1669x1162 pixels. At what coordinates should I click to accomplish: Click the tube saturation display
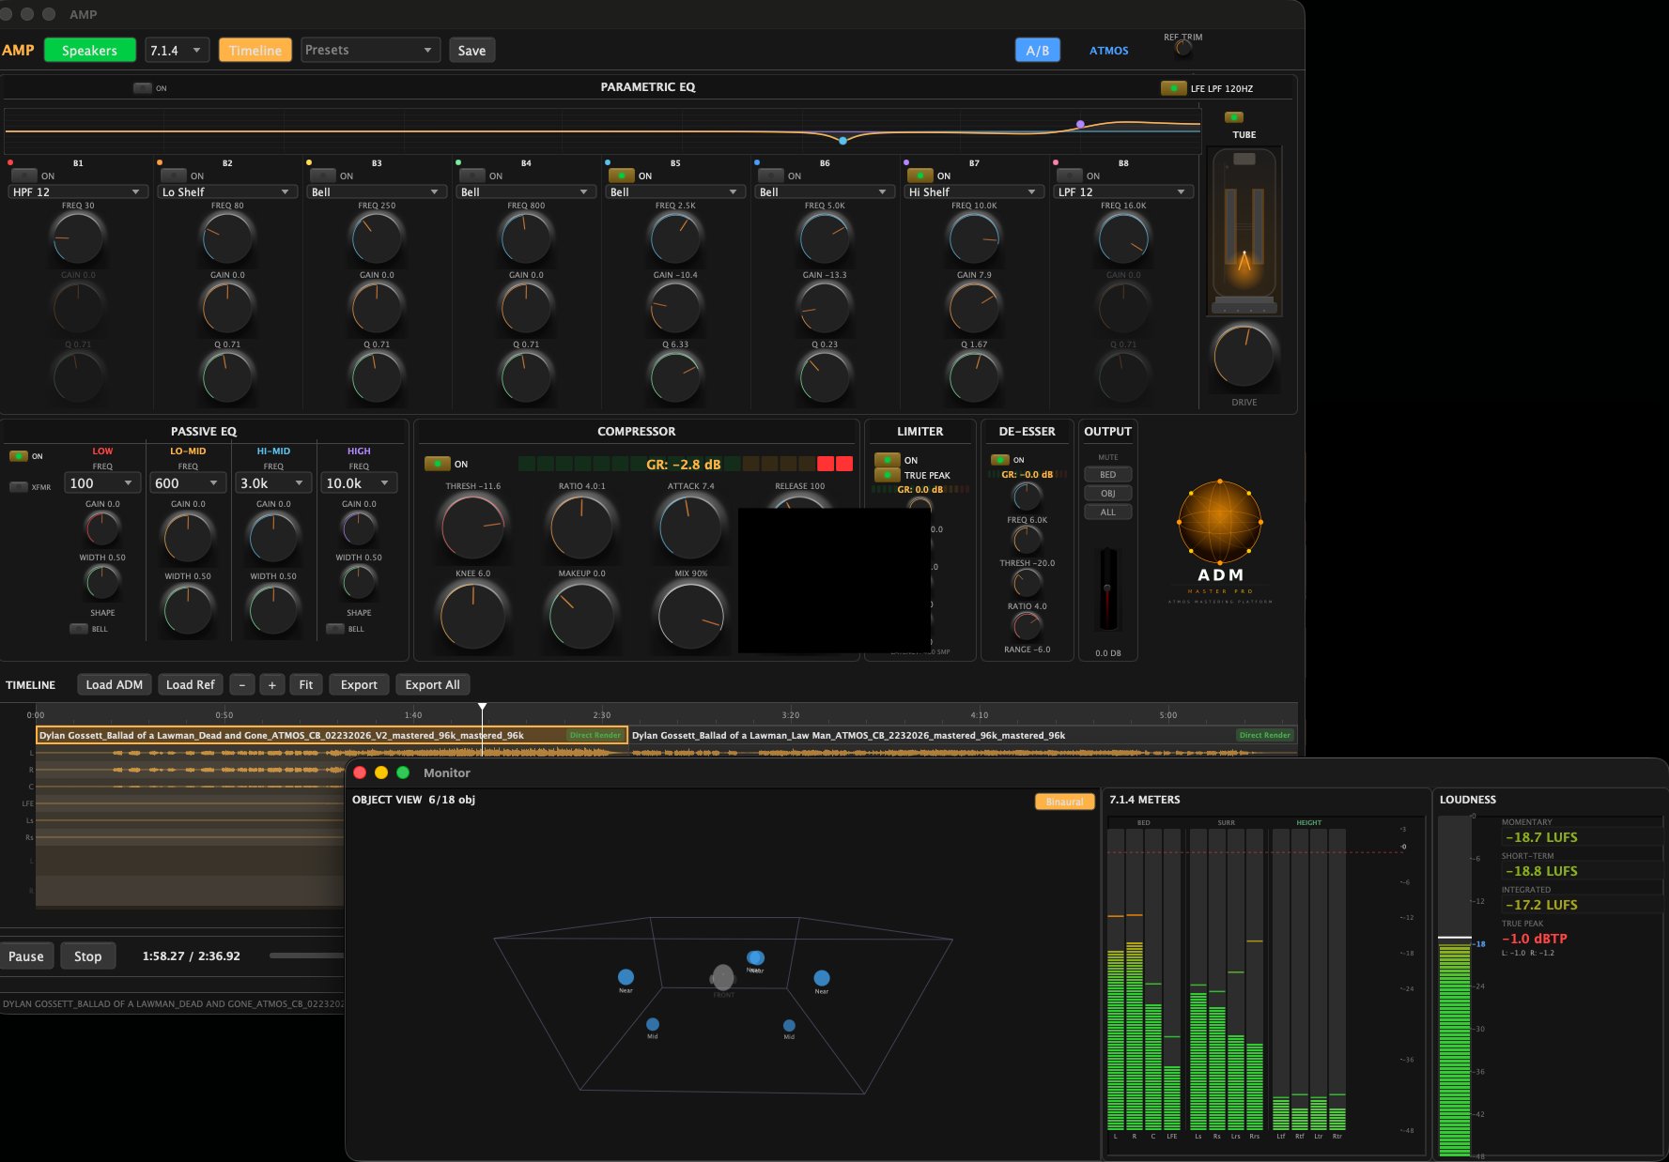[1244, 230]
